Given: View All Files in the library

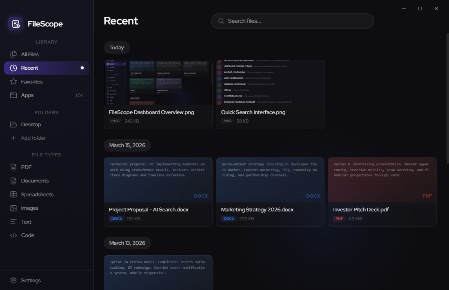Looking at the screenshot, I should [29, 54].
